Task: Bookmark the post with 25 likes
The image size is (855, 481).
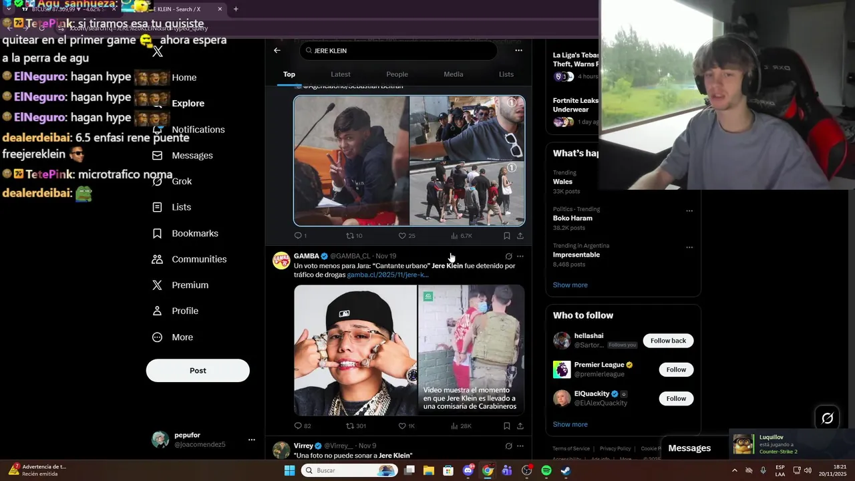Action: click(506, 236)
